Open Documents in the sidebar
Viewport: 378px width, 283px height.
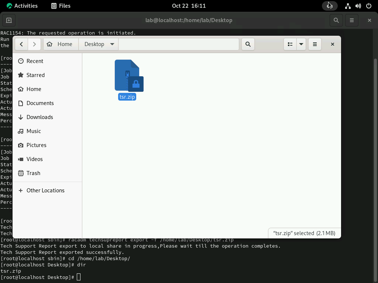click(47, 103)
